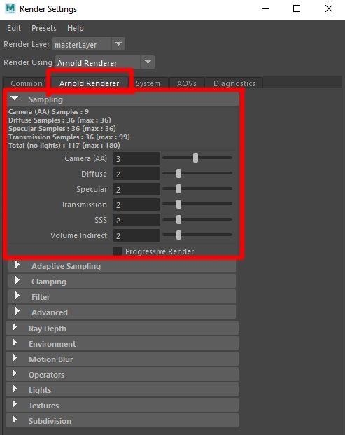The image size is (345, 435).
Task: Collapse the Sampling section arrow
Action: [x=14, y=98]
